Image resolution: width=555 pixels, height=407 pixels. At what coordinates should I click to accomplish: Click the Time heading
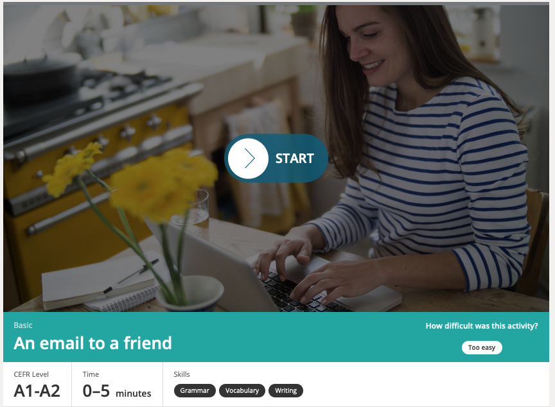tap(91, 374)
